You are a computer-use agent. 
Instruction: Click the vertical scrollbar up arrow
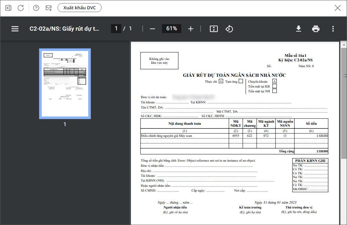[x=344, y=44]
